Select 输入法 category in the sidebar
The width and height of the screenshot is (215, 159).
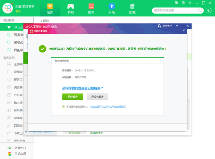coord(18,102)
